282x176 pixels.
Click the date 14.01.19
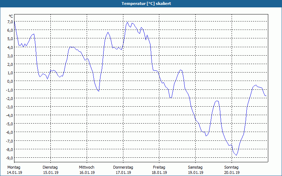click(x=14, y=172)
